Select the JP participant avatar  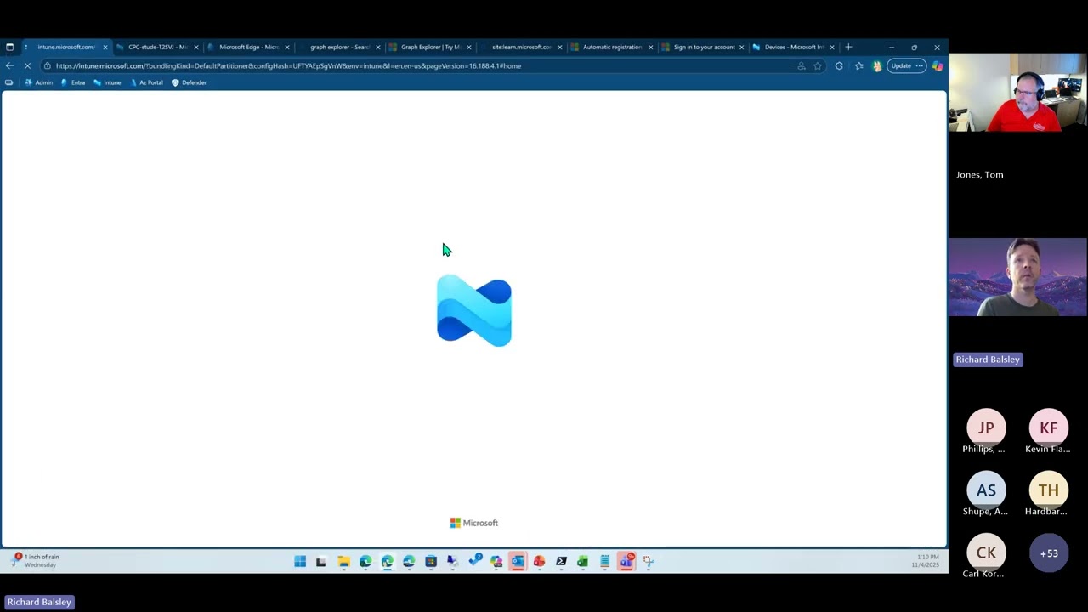[x=986, y=428]
